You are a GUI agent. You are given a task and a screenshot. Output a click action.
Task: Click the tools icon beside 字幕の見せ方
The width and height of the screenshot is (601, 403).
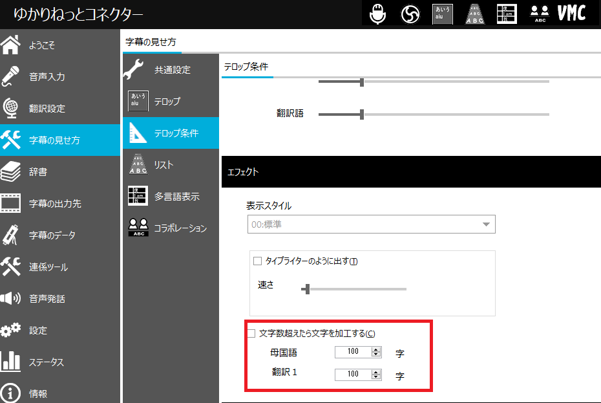pos(11,140)
